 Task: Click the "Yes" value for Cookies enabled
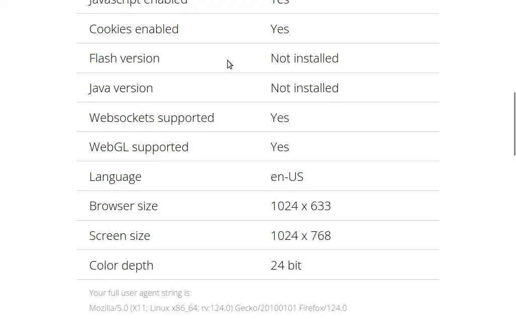click(x=280, y=29)
